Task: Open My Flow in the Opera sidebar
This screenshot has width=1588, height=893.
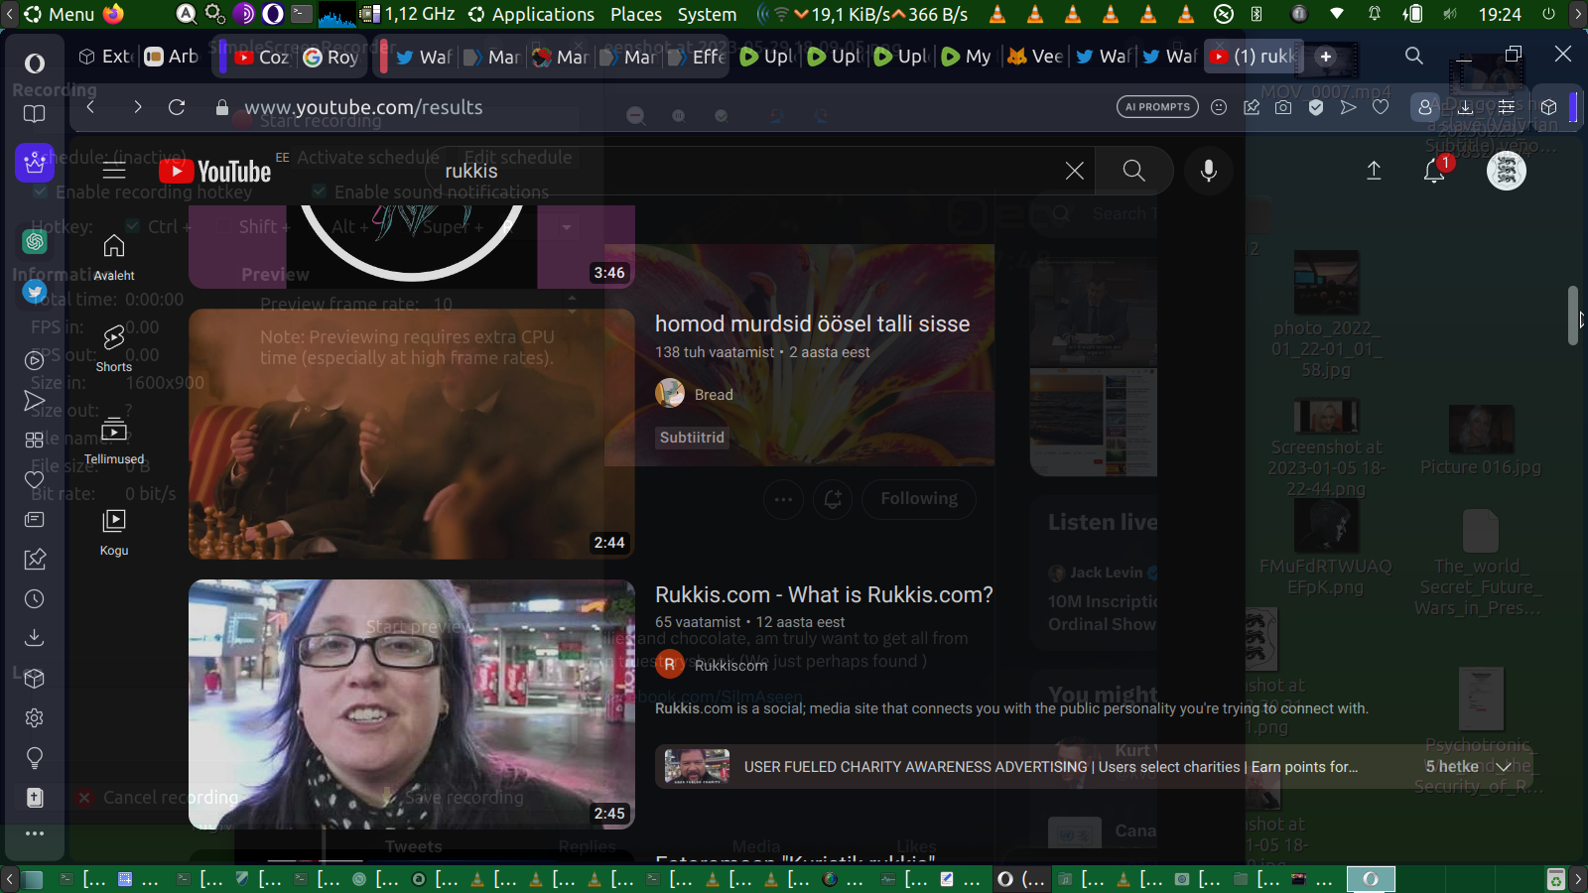Action: click(x=35, y=401)
